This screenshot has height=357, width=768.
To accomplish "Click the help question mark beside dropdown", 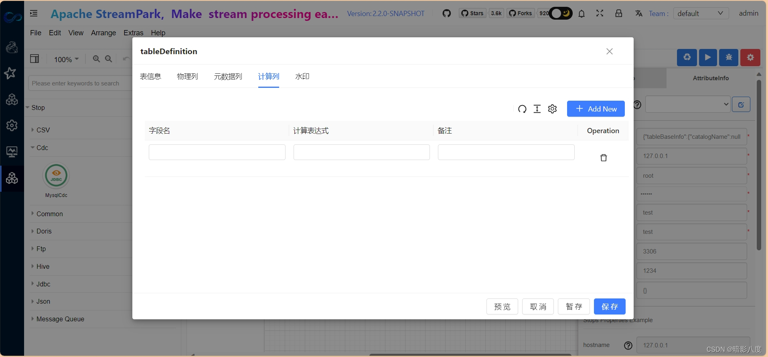I will pyautogui.click(x=637, y=105).
